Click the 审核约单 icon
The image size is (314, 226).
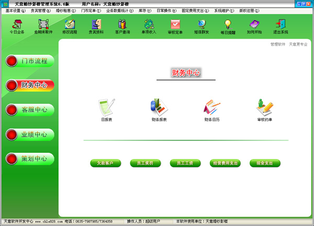coord(264,108)
